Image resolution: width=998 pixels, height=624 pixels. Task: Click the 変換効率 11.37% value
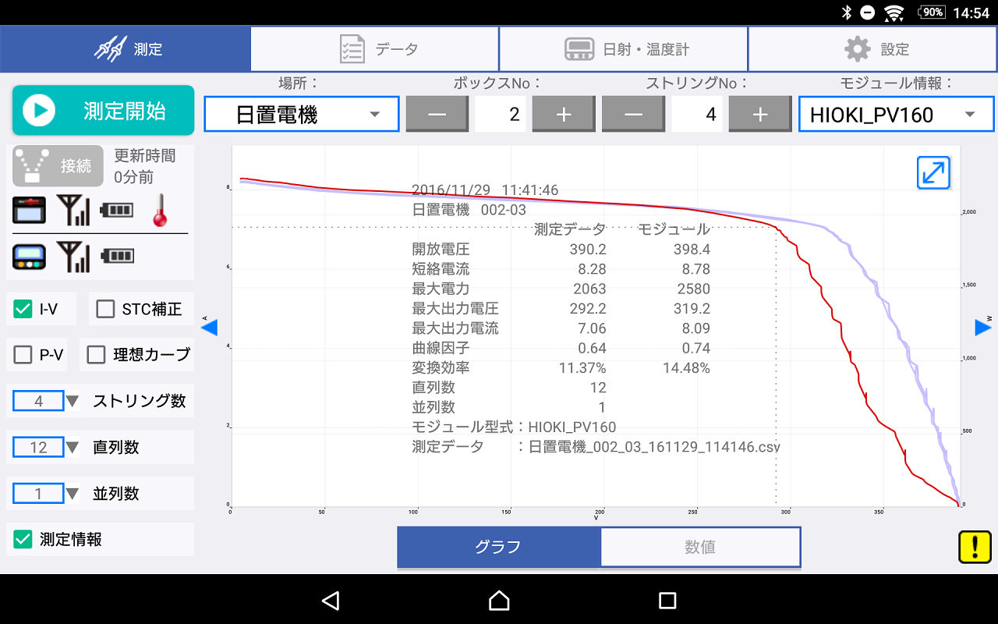[x=582, y=368]
